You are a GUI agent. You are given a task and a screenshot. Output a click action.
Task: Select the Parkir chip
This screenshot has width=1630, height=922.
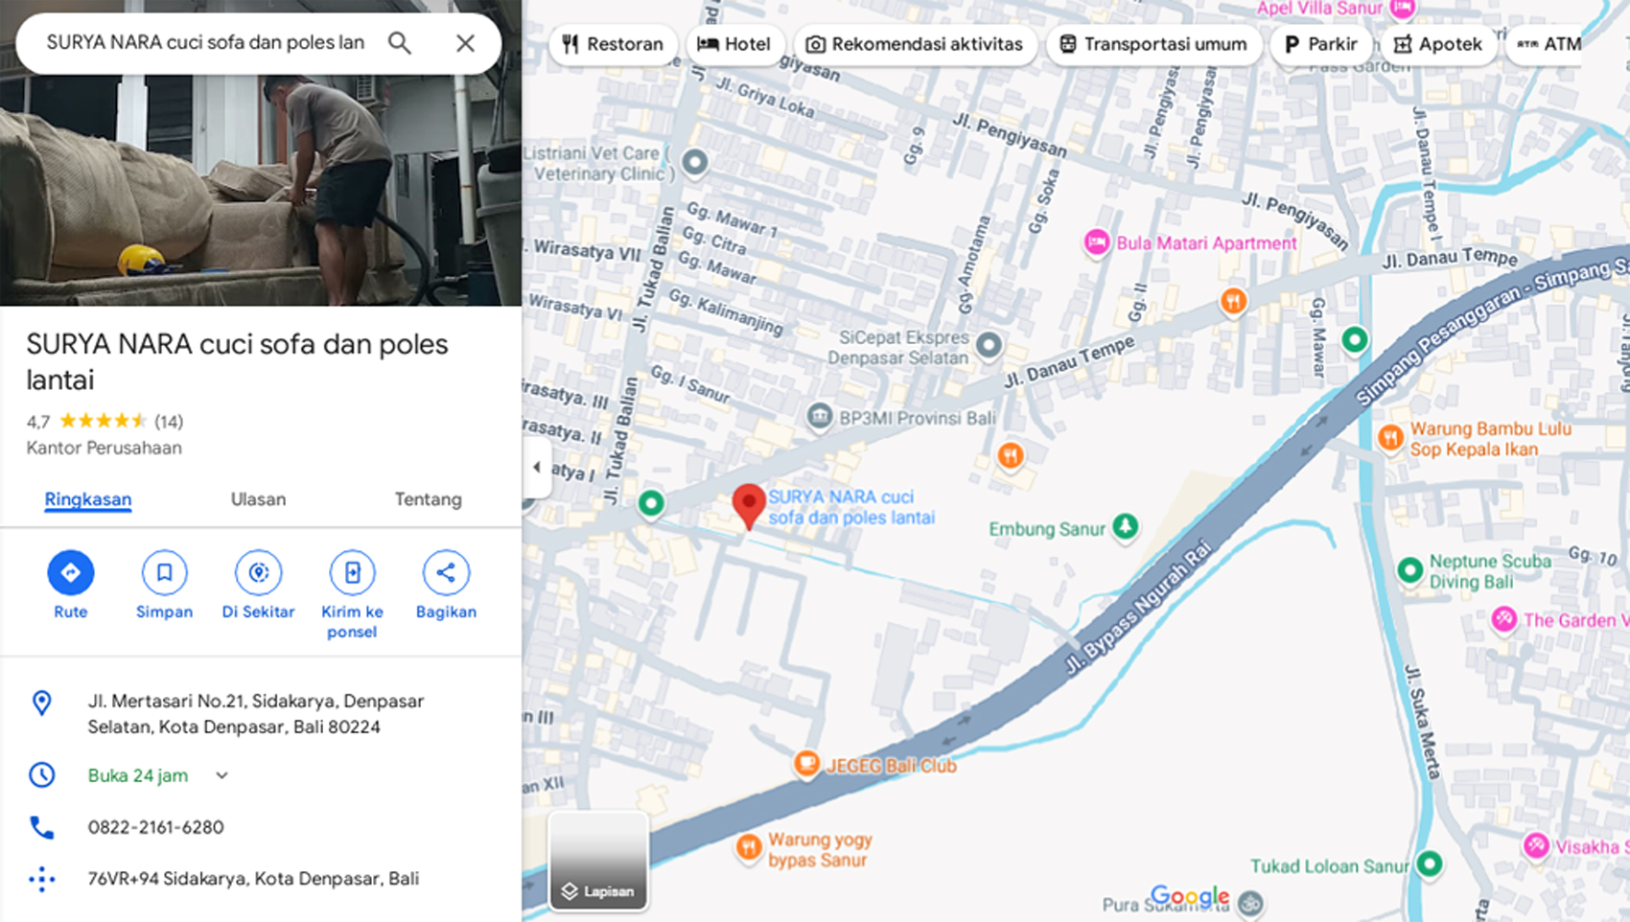pyautogui.click(x=1321, y=44)
